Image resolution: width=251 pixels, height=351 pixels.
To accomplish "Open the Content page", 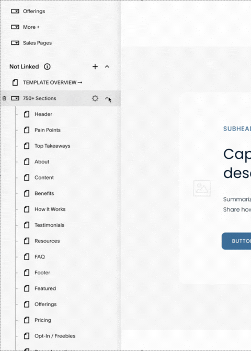I will [44, 178].
